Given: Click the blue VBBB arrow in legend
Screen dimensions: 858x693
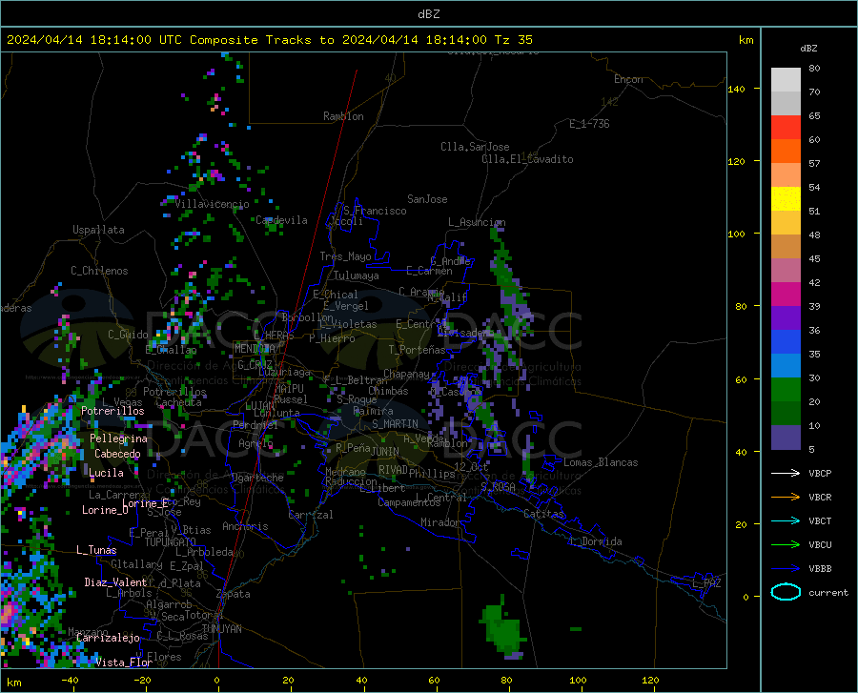Looking at the screenshot, I should coord(786,569).
